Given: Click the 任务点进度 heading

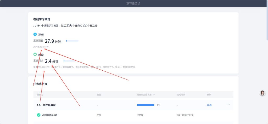Looking at the screenshot, I should tap(40, 84).
